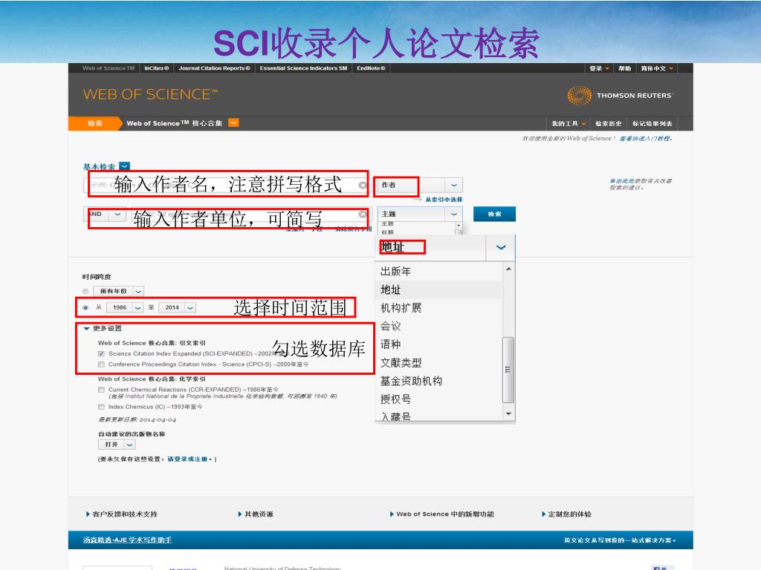Uncheck Science Citation Index Expanded checkbox
The image size is (761, 570).
point(101,354)
